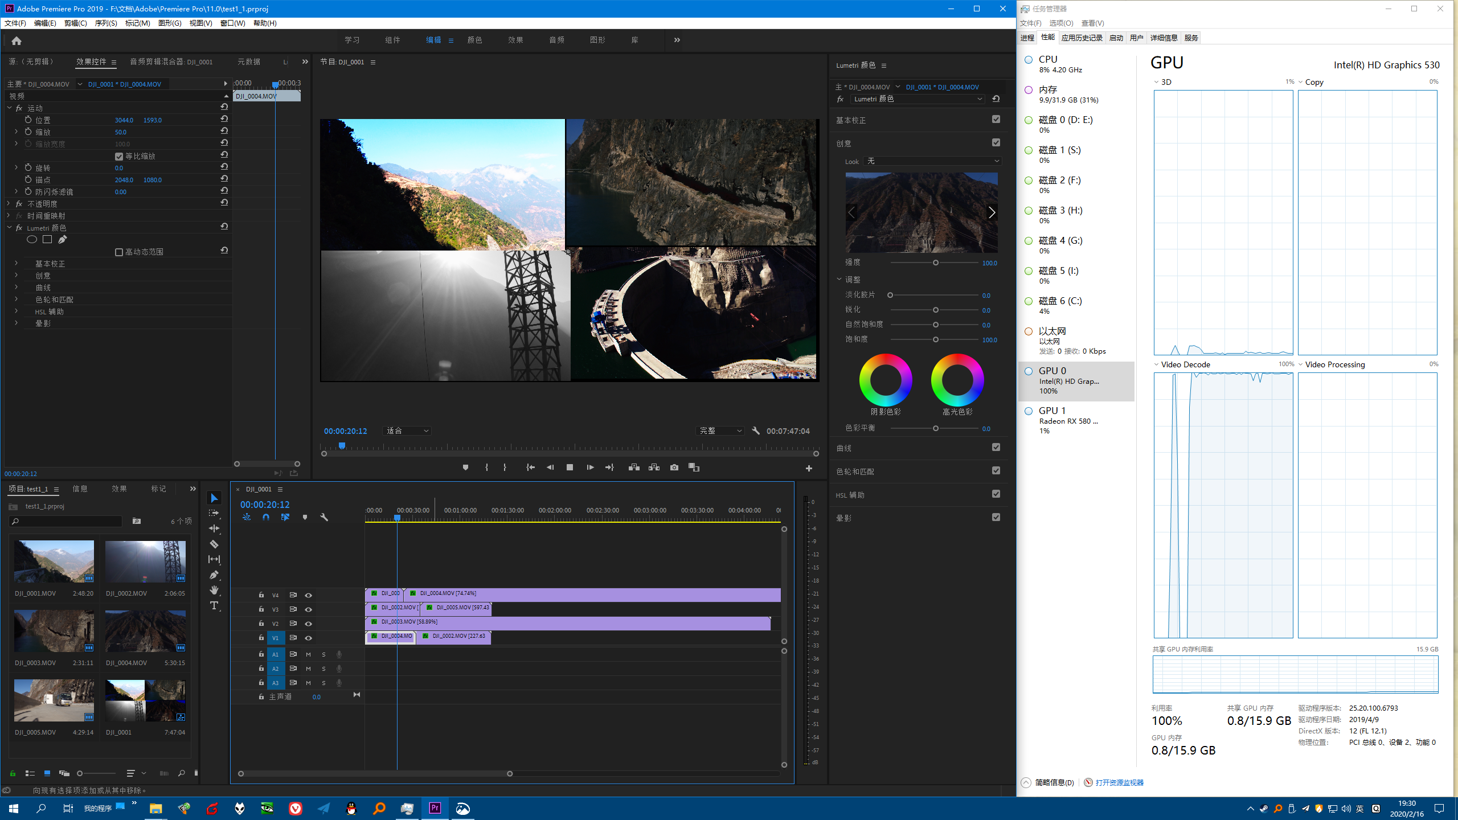Select the Selection tool in timeline toolbox
Viewport: 1458px width, 820px height.
click(x=214, y=498)
